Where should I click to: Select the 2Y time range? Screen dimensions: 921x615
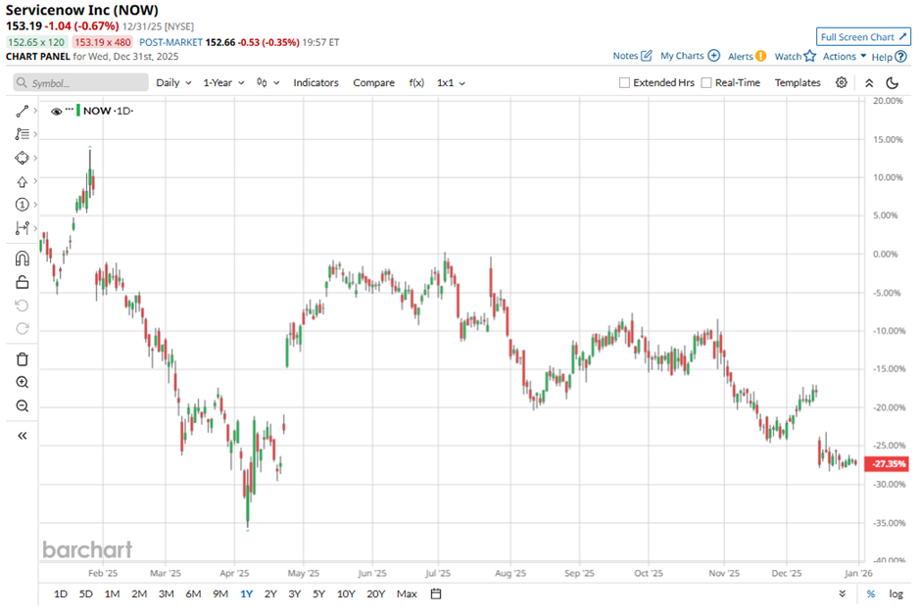(270, 593)
